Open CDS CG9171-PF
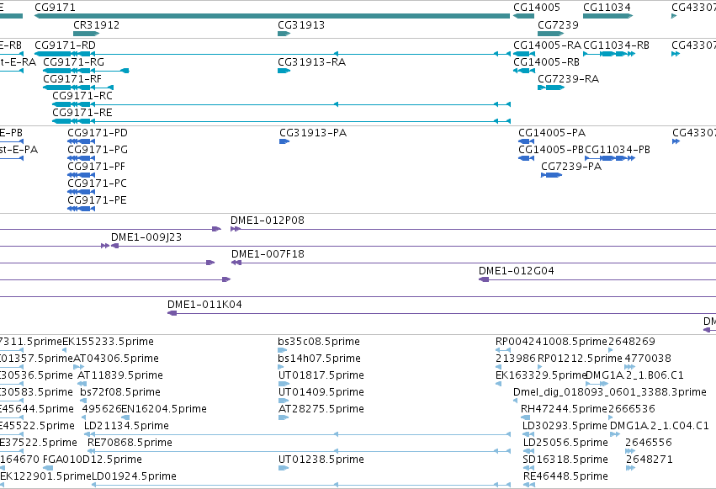The image size is (716, 489). [81, 175]
